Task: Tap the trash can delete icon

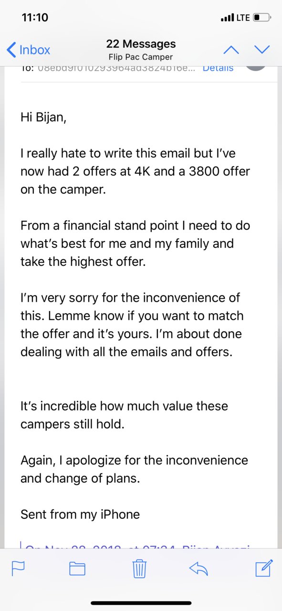Action: (x=139, y=568)
